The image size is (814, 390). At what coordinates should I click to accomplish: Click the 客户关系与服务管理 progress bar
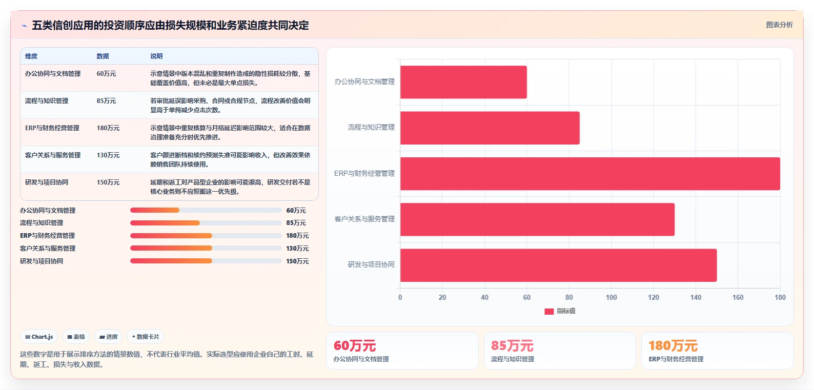[206, 248]
